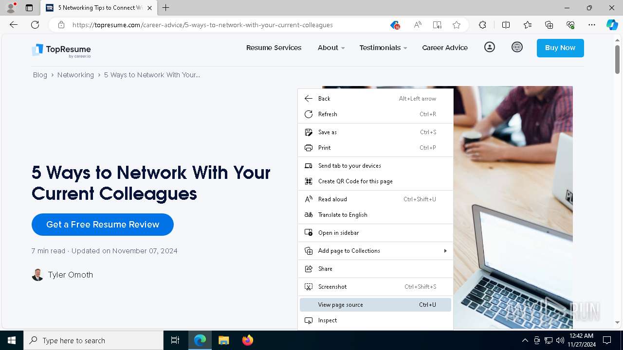Open Copilot sidebar icon

pos(612,25)
